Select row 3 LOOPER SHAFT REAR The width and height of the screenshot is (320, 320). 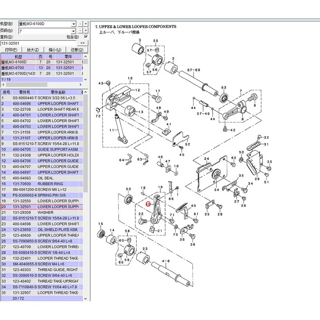[42, 109]
